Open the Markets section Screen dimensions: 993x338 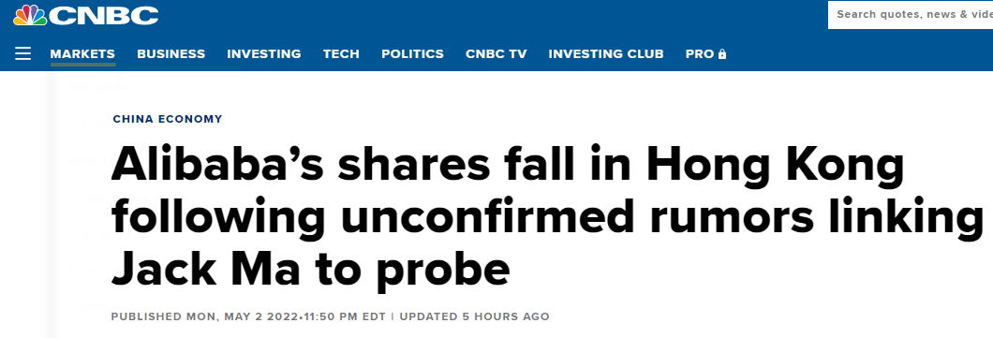click(82, 53)
